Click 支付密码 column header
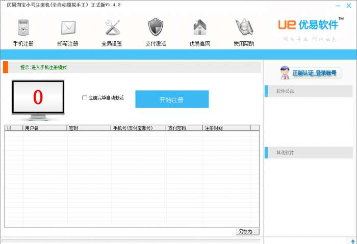This screenshot has width=357, height=244. pos(184,128)
